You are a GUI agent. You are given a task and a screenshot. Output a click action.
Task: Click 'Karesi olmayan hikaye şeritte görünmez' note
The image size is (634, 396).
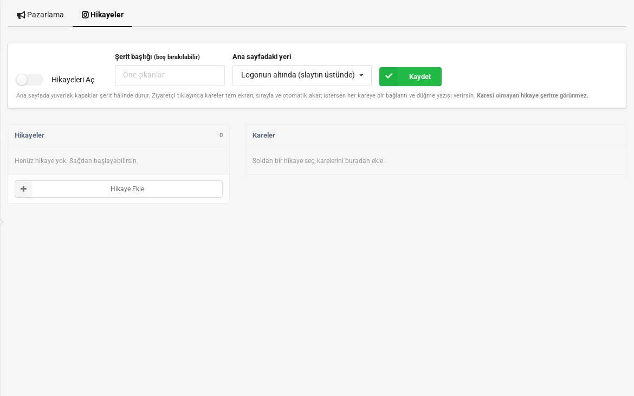533,96
